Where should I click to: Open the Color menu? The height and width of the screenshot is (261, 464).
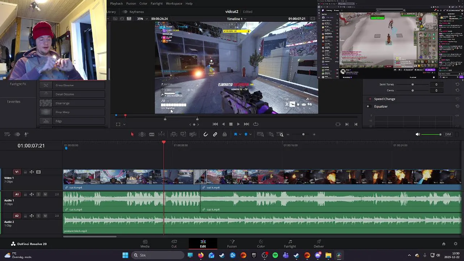pyautogui.click(x=144, y=4)
